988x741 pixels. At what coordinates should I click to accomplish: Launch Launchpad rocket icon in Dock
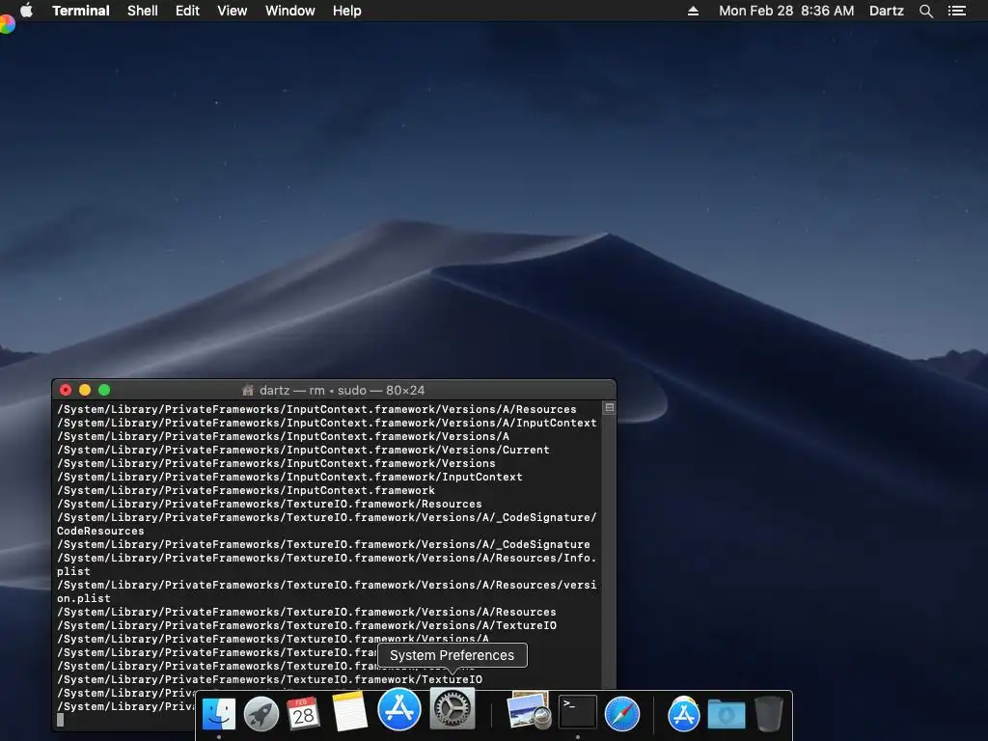(261, 714)
